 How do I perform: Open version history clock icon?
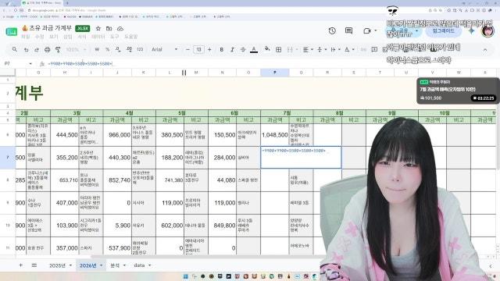click(x=332, y=30)
